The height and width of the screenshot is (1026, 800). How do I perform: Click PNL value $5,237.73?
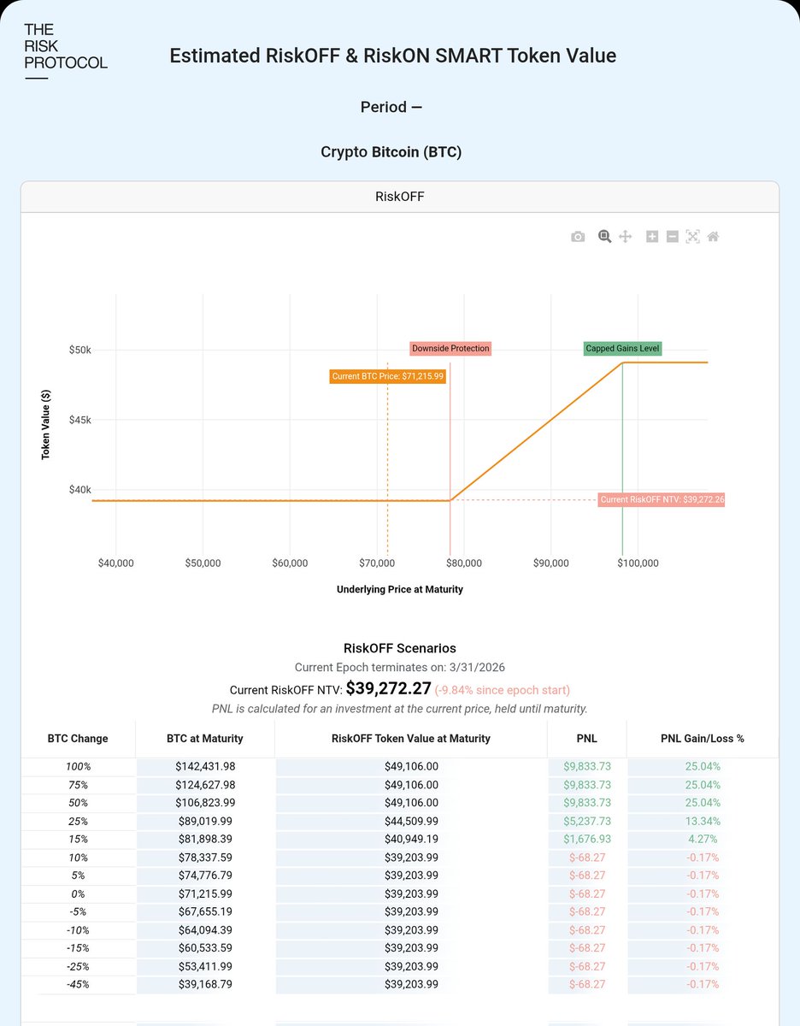587,821
